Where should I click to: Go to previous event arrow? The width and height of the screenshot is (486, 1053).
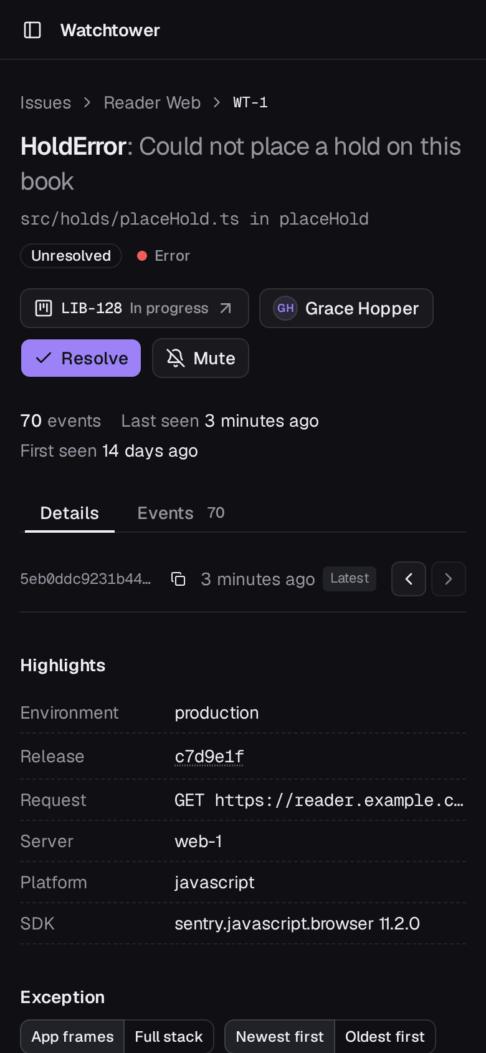coord(409,579)
